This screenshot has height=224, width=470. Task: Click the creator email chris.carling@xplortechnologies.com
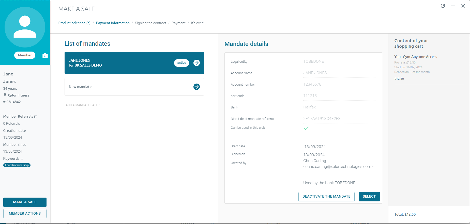(x=338, y=167)
